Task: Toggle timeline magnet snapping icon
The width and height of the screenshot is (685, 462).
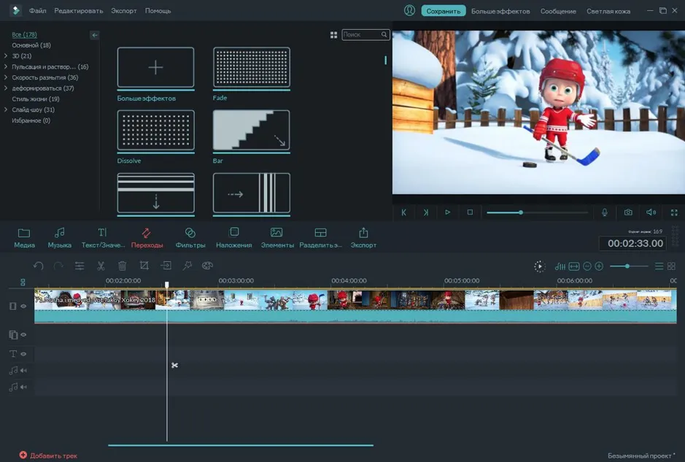Action: (23, 282)
